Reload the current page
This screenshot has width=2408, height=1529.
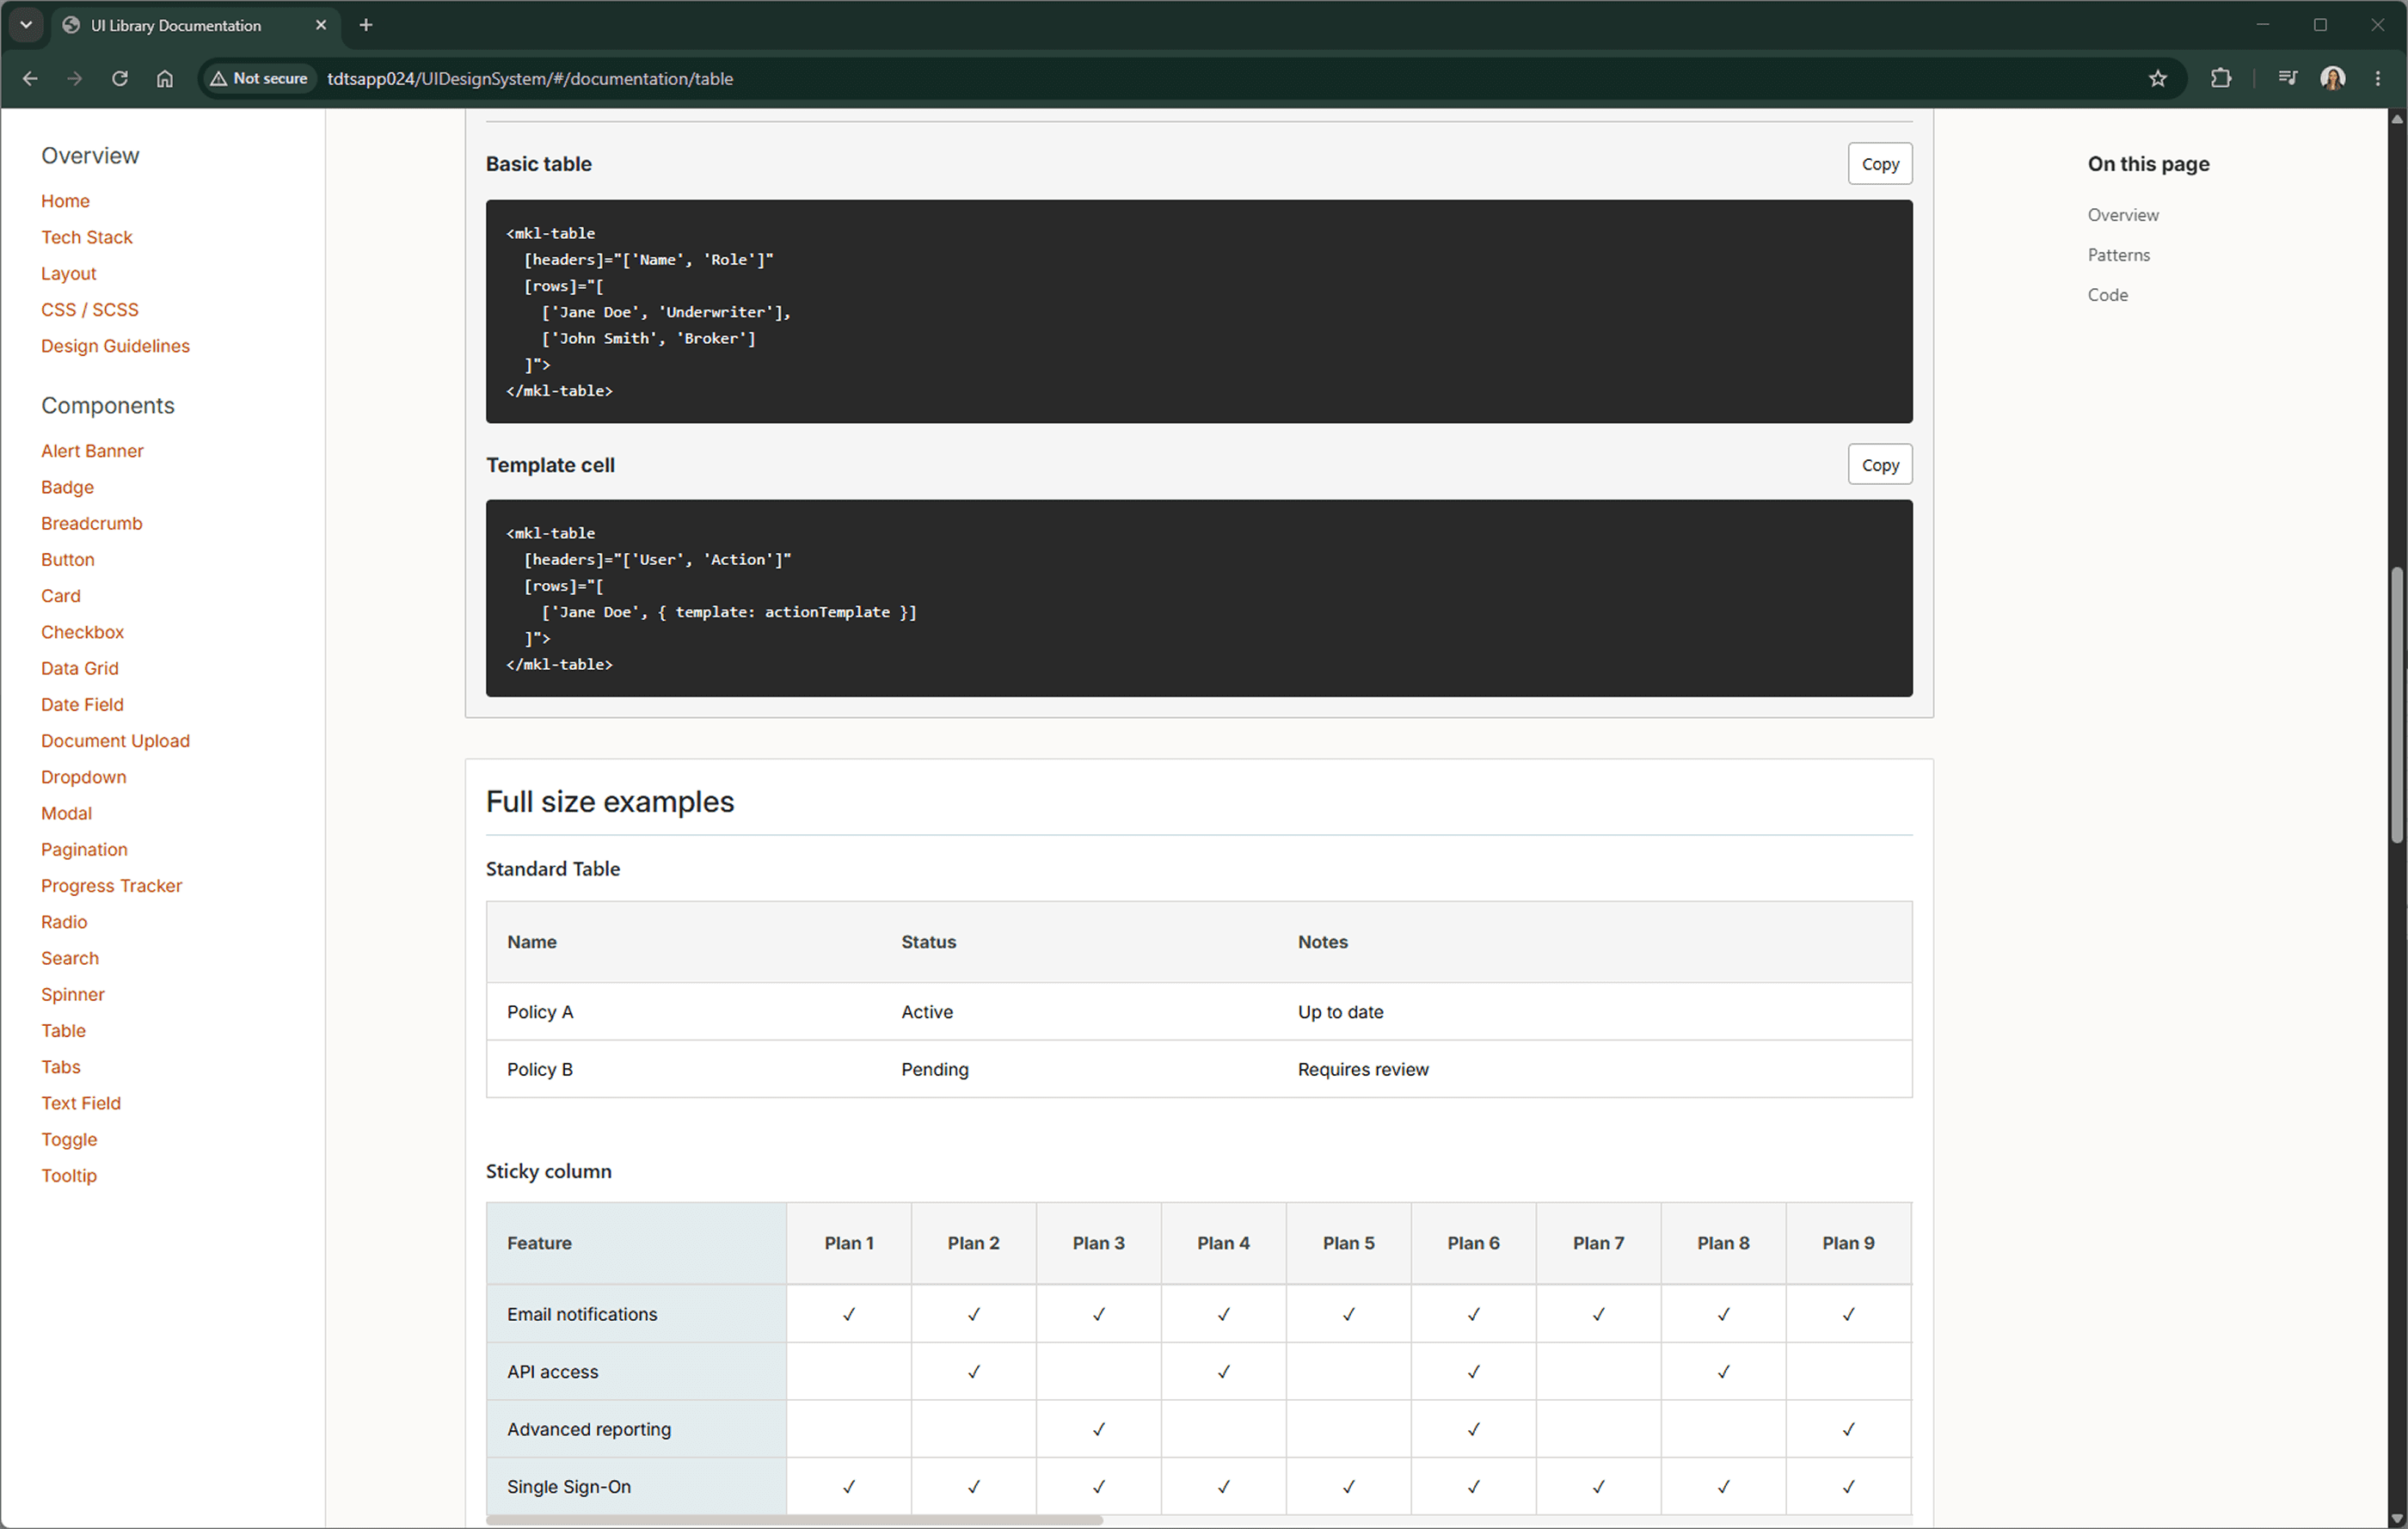click(x=120, y=78)
